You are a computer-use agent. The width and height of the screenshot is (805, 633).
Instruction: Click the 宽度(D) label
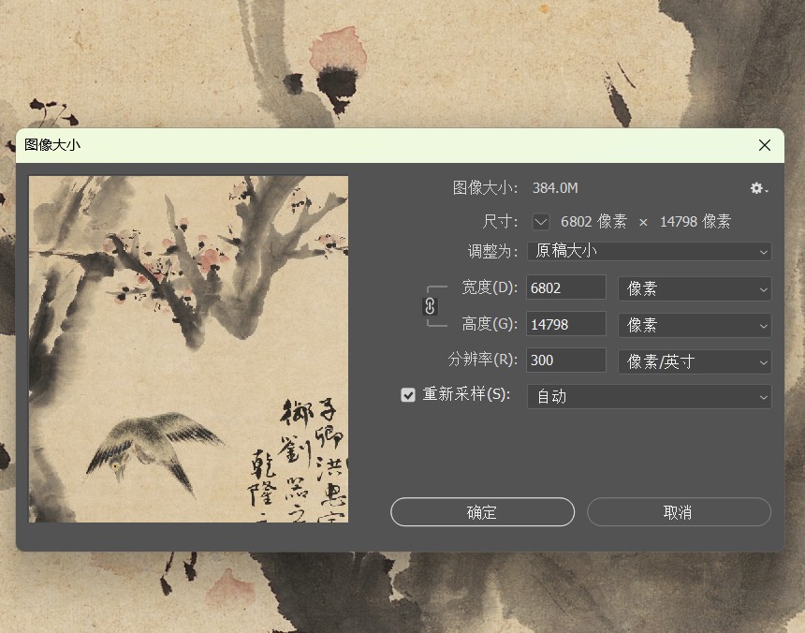point(490,287)
